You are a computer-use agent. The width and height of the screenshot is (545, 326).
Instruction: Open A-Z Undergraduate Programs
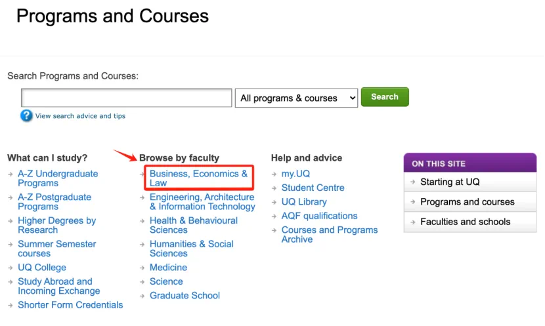58,178
